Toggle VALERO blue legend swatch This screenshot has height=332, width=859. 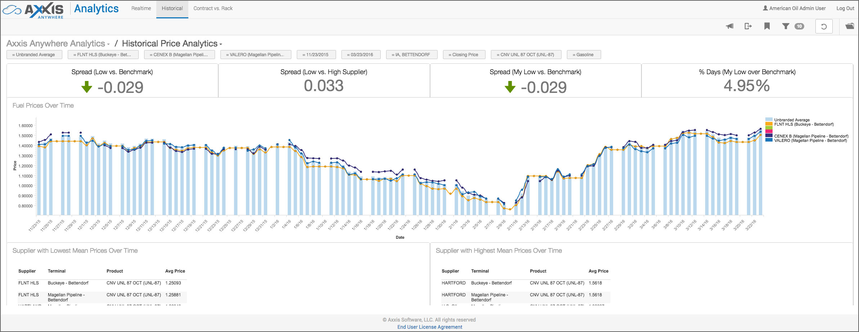point(769,140)
